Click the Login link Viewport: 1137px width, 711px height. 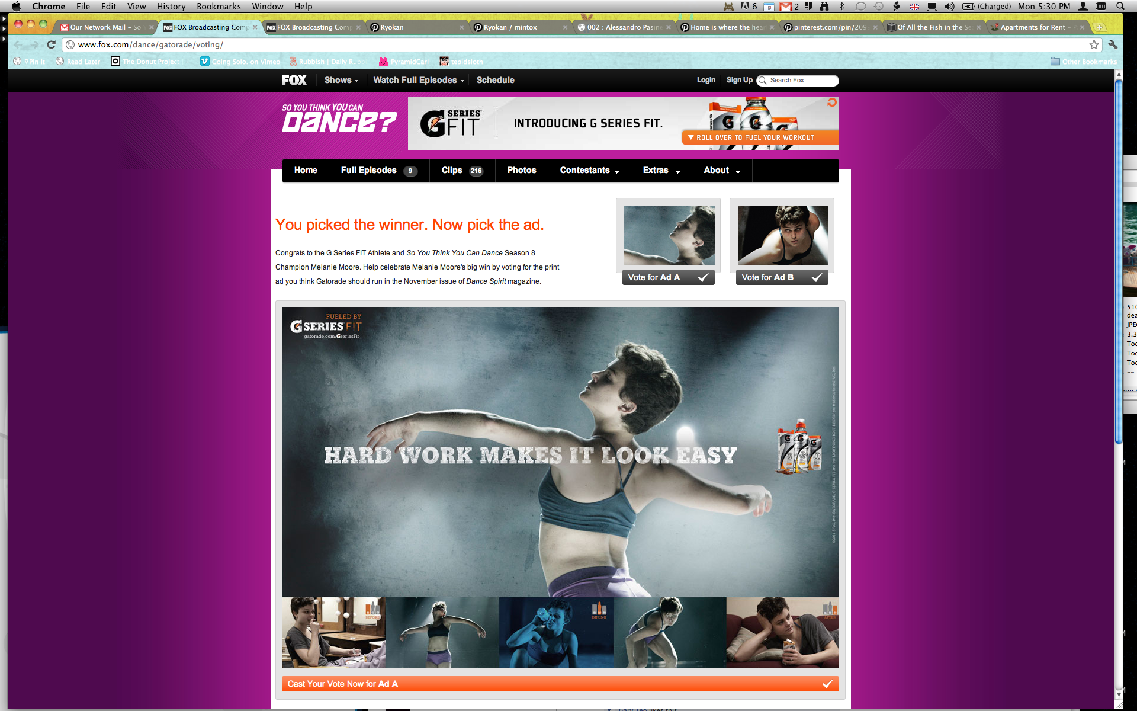point(706,80)
